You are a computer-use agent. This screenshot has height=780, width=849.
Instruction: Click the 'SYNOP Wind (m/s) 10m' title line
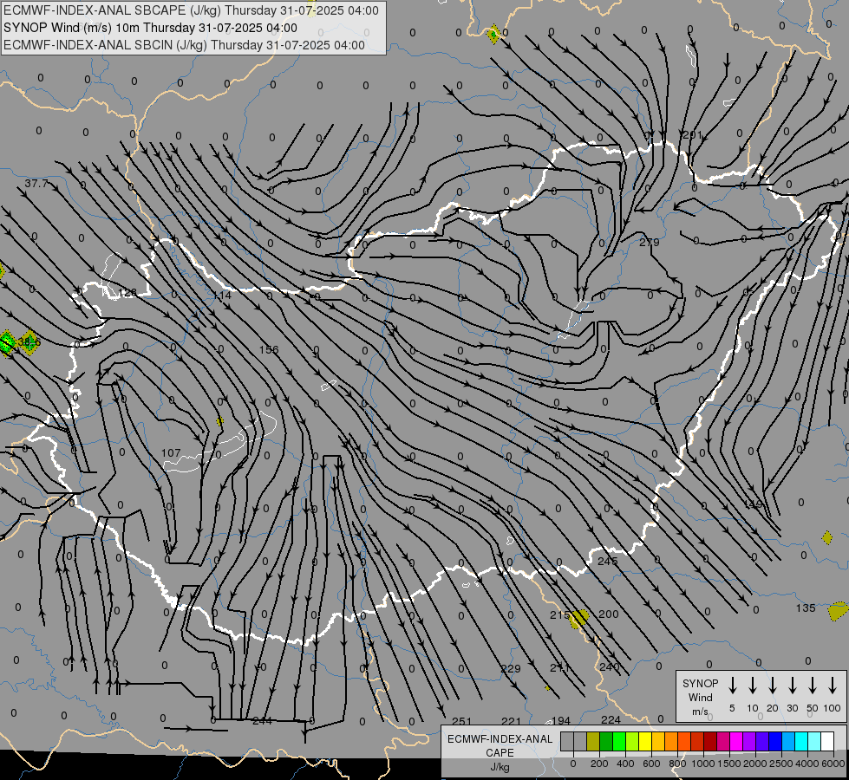click(x=150, y=28)
